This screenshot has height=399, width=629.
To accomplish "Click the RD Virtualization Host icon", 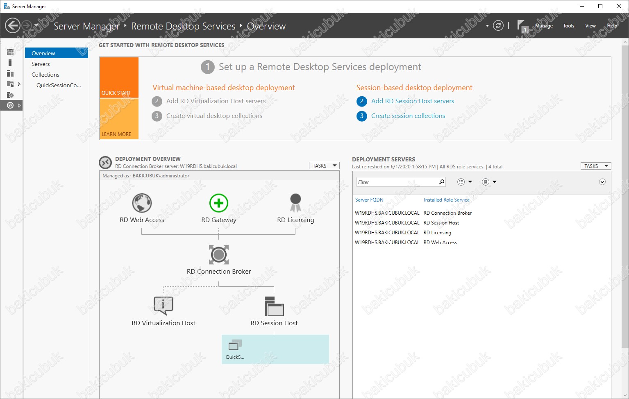I will (x=163, y=306).
